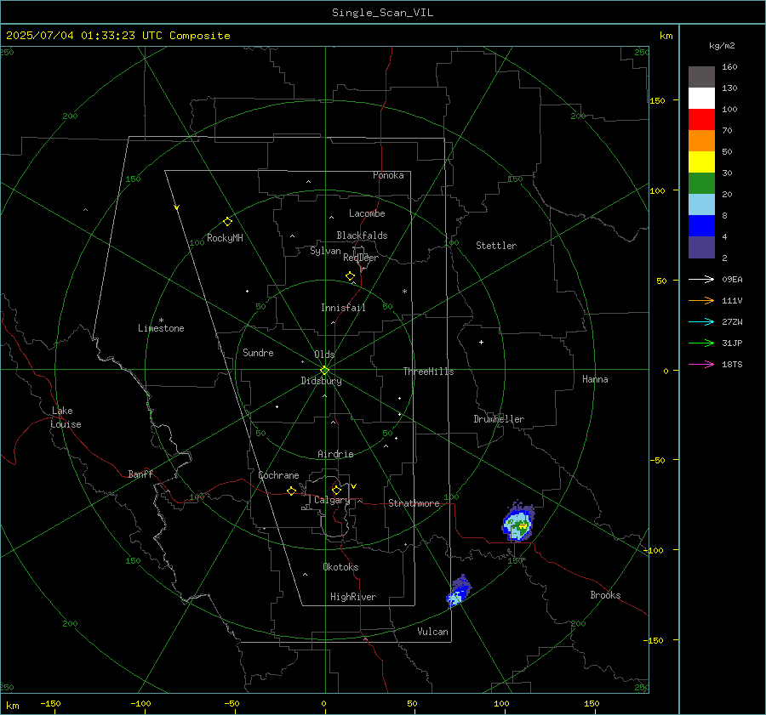Click the RockyMH label
The height and width of the screenshot is (715, 766).
225,238
